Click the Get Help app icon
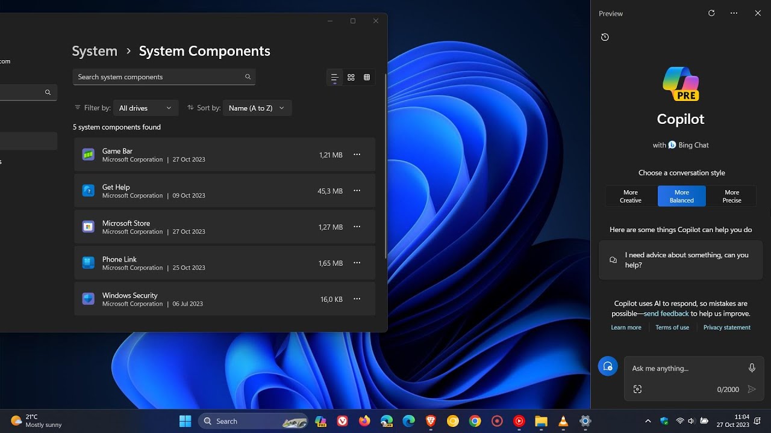771x433 pixels. (x=88, y=191)
